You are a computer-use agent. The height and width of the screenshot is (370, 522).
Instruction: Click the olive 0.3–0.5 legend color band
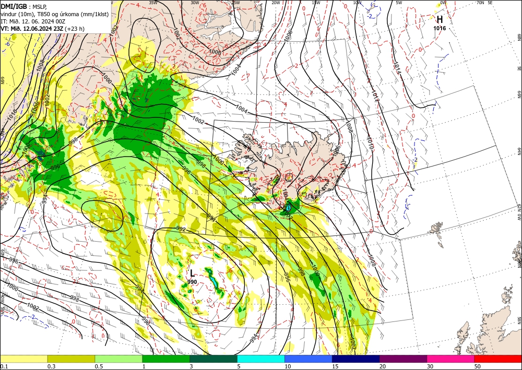[71, 359]
